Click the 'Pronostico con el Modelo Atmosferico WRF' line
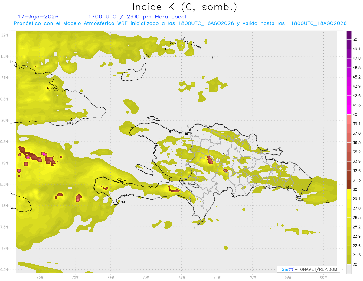The image size is (363, 281). pyautogui.click(x=180, y=23)
